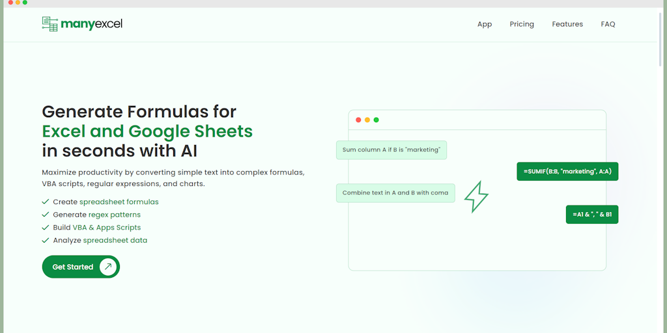Image resolution: width=667 pixels, height=333 pixels.
Task: Click the arrow icon in Get Started
Action: (108, 267)
